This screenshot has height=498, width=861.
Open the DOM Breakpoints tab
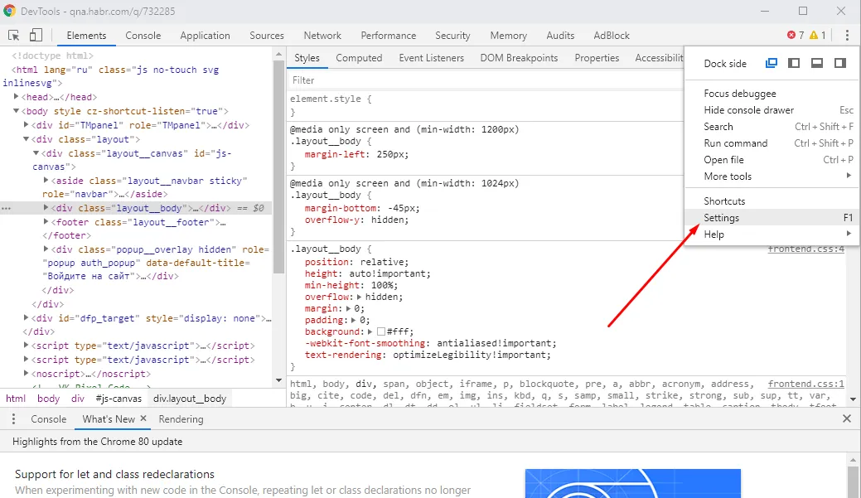coord(519,58)
